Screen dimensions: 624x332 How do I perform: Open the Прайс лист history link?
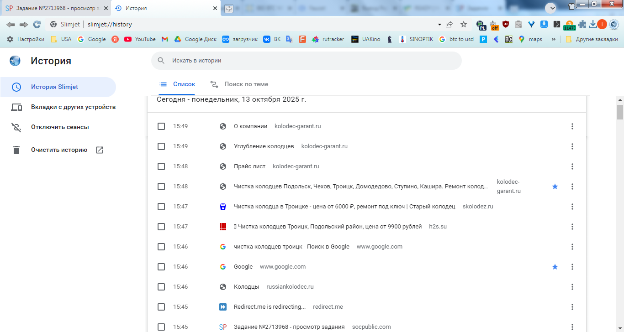tap(249, 166)
